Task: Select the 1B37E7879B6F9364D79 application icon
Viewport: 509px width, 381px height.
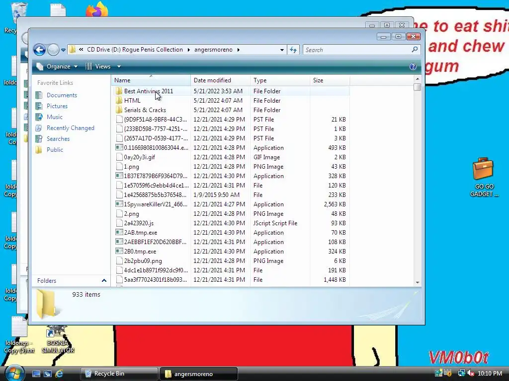Action: click(119, 176)
